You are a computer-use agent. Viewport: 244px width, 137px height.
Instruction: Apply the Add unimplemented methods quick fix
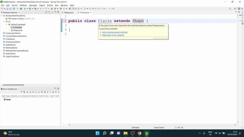[115, 32]
